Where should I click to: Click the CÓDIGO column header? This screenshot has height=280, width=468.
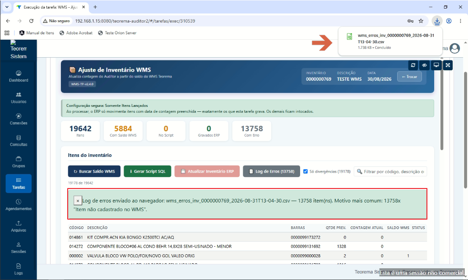76,228
